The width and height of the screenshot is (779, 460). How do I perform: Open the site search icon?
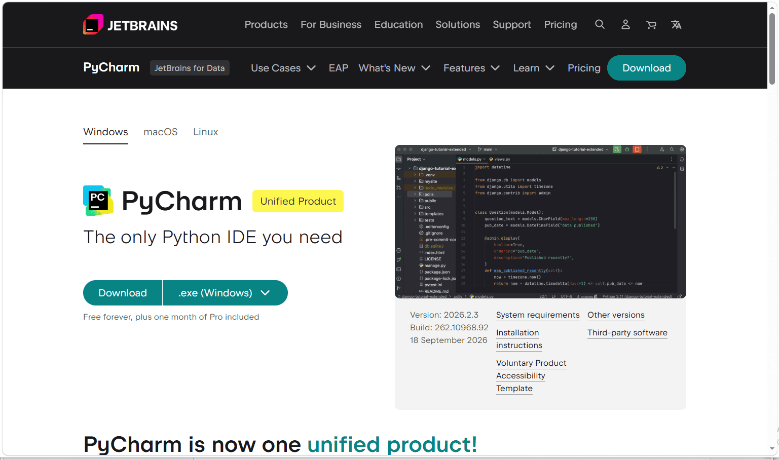coord(600,24)
